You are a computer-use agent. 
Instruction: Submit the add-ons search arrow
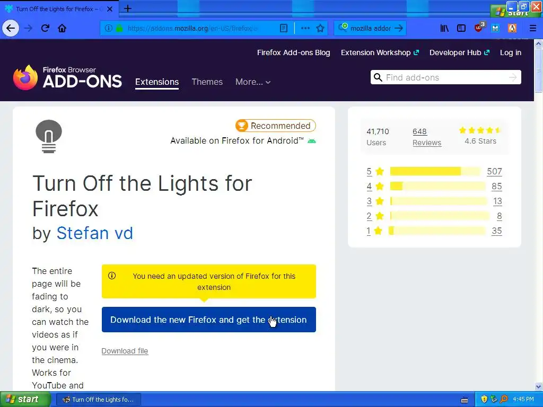click(x=513, y=77)
